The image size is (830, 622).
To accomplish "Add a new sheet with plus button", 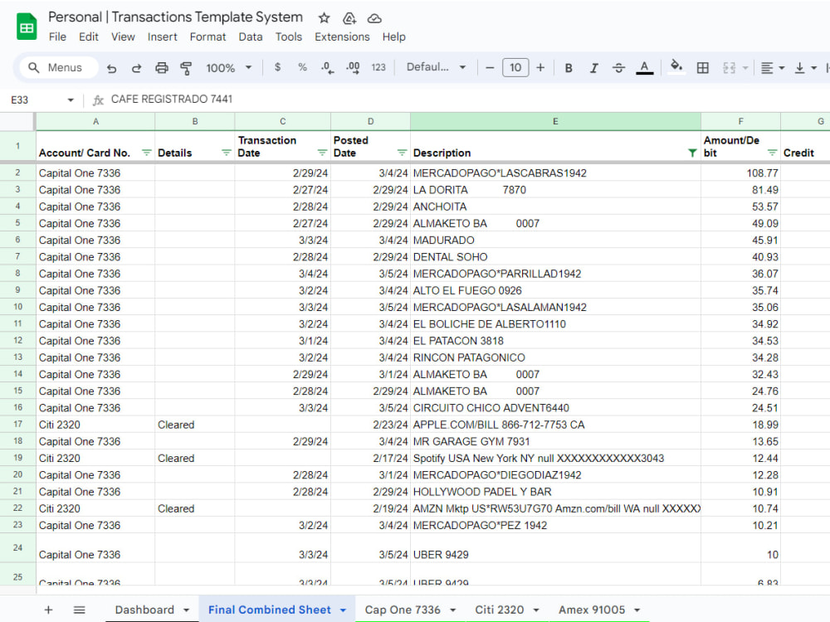I will click(x=48, y=610).
